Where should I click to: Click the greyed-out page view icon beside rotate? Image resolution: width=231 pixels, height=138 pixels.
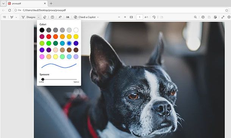pos(162,17)
